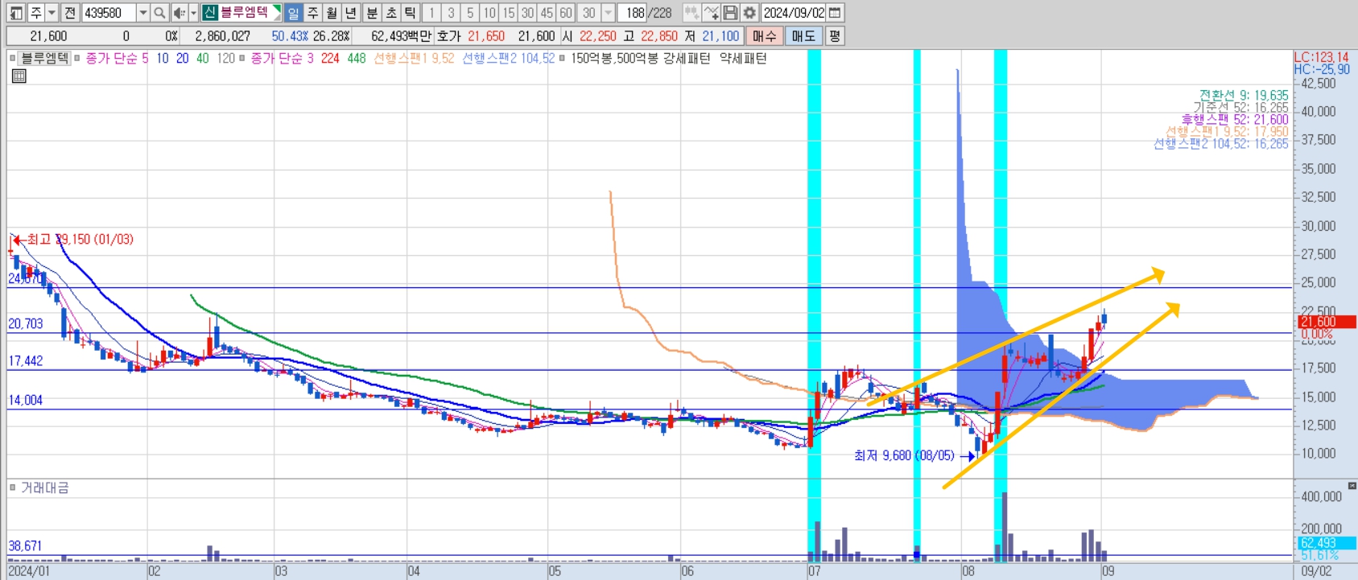Toggle the 150억봉 pattern legend marker square

click(x=562, y=58)
